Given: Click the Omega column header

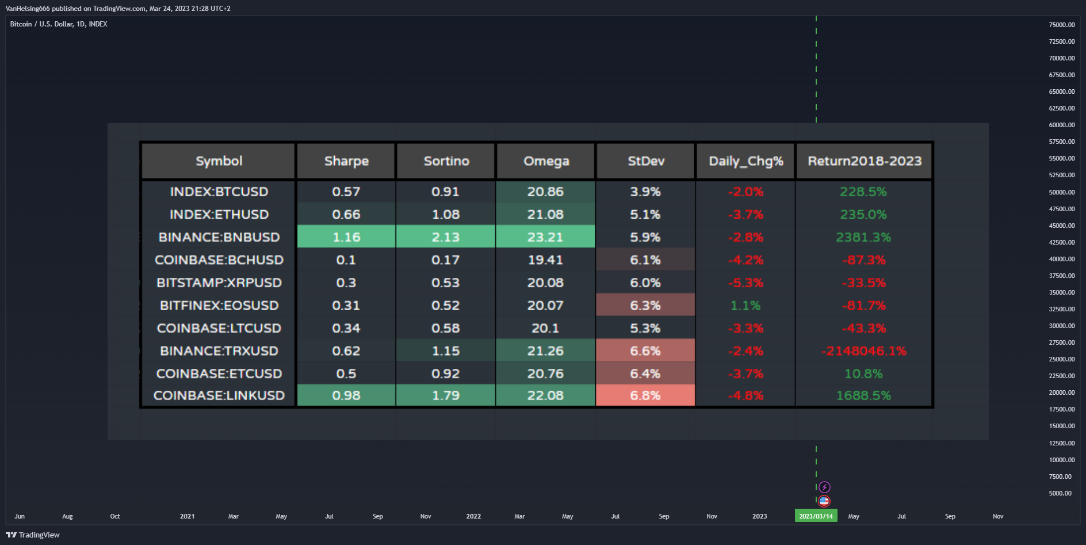Looking at the screenshot, I should tap(546, 161).
